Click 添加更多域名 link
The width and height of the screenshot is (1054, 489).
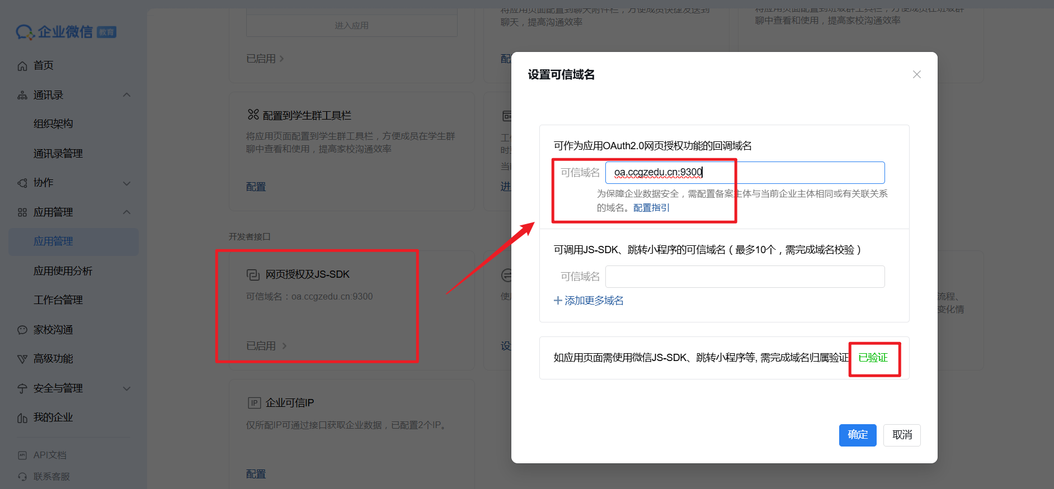pos(594,301)
